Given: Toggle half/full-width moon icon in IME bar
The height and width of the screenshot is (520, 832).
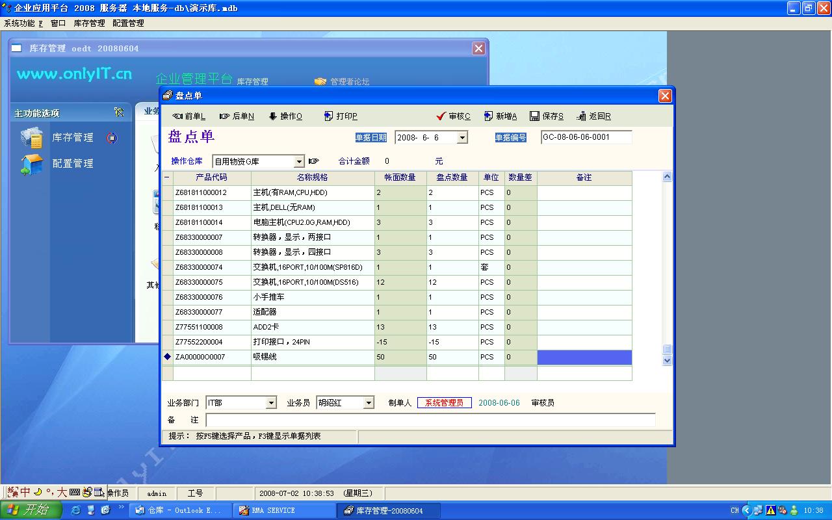Looking at the screenshot, I should (38, 492).
